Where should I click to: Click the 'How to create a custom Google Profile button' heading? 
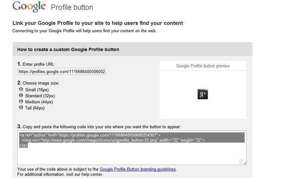[68, 50]
